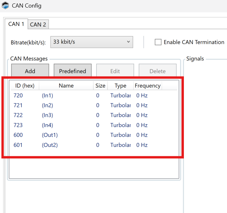Open the Bitrate dropdown
This screenshot has width=227, height=213.
tap(92, 42)
